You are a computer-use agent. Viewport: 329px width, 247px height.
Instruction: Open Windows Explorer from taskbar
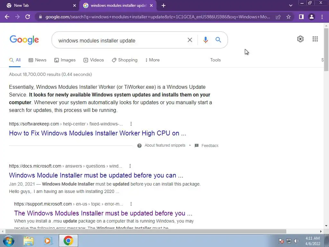point(29,241)
